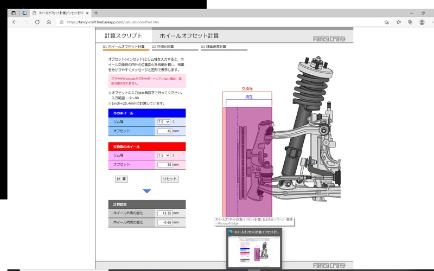The image size is (434, 271).
Task: Click current wheel offset field showing 45
Action: tap(165, 131)
